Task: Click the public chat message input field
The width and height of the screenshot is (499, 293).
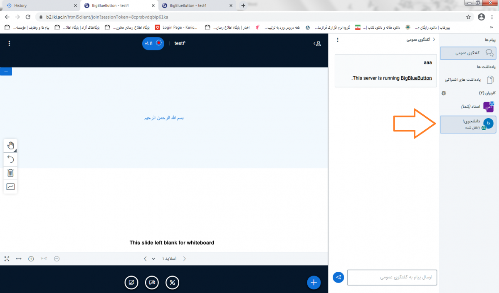Action: pyautogui.click(x=392, y=277)
